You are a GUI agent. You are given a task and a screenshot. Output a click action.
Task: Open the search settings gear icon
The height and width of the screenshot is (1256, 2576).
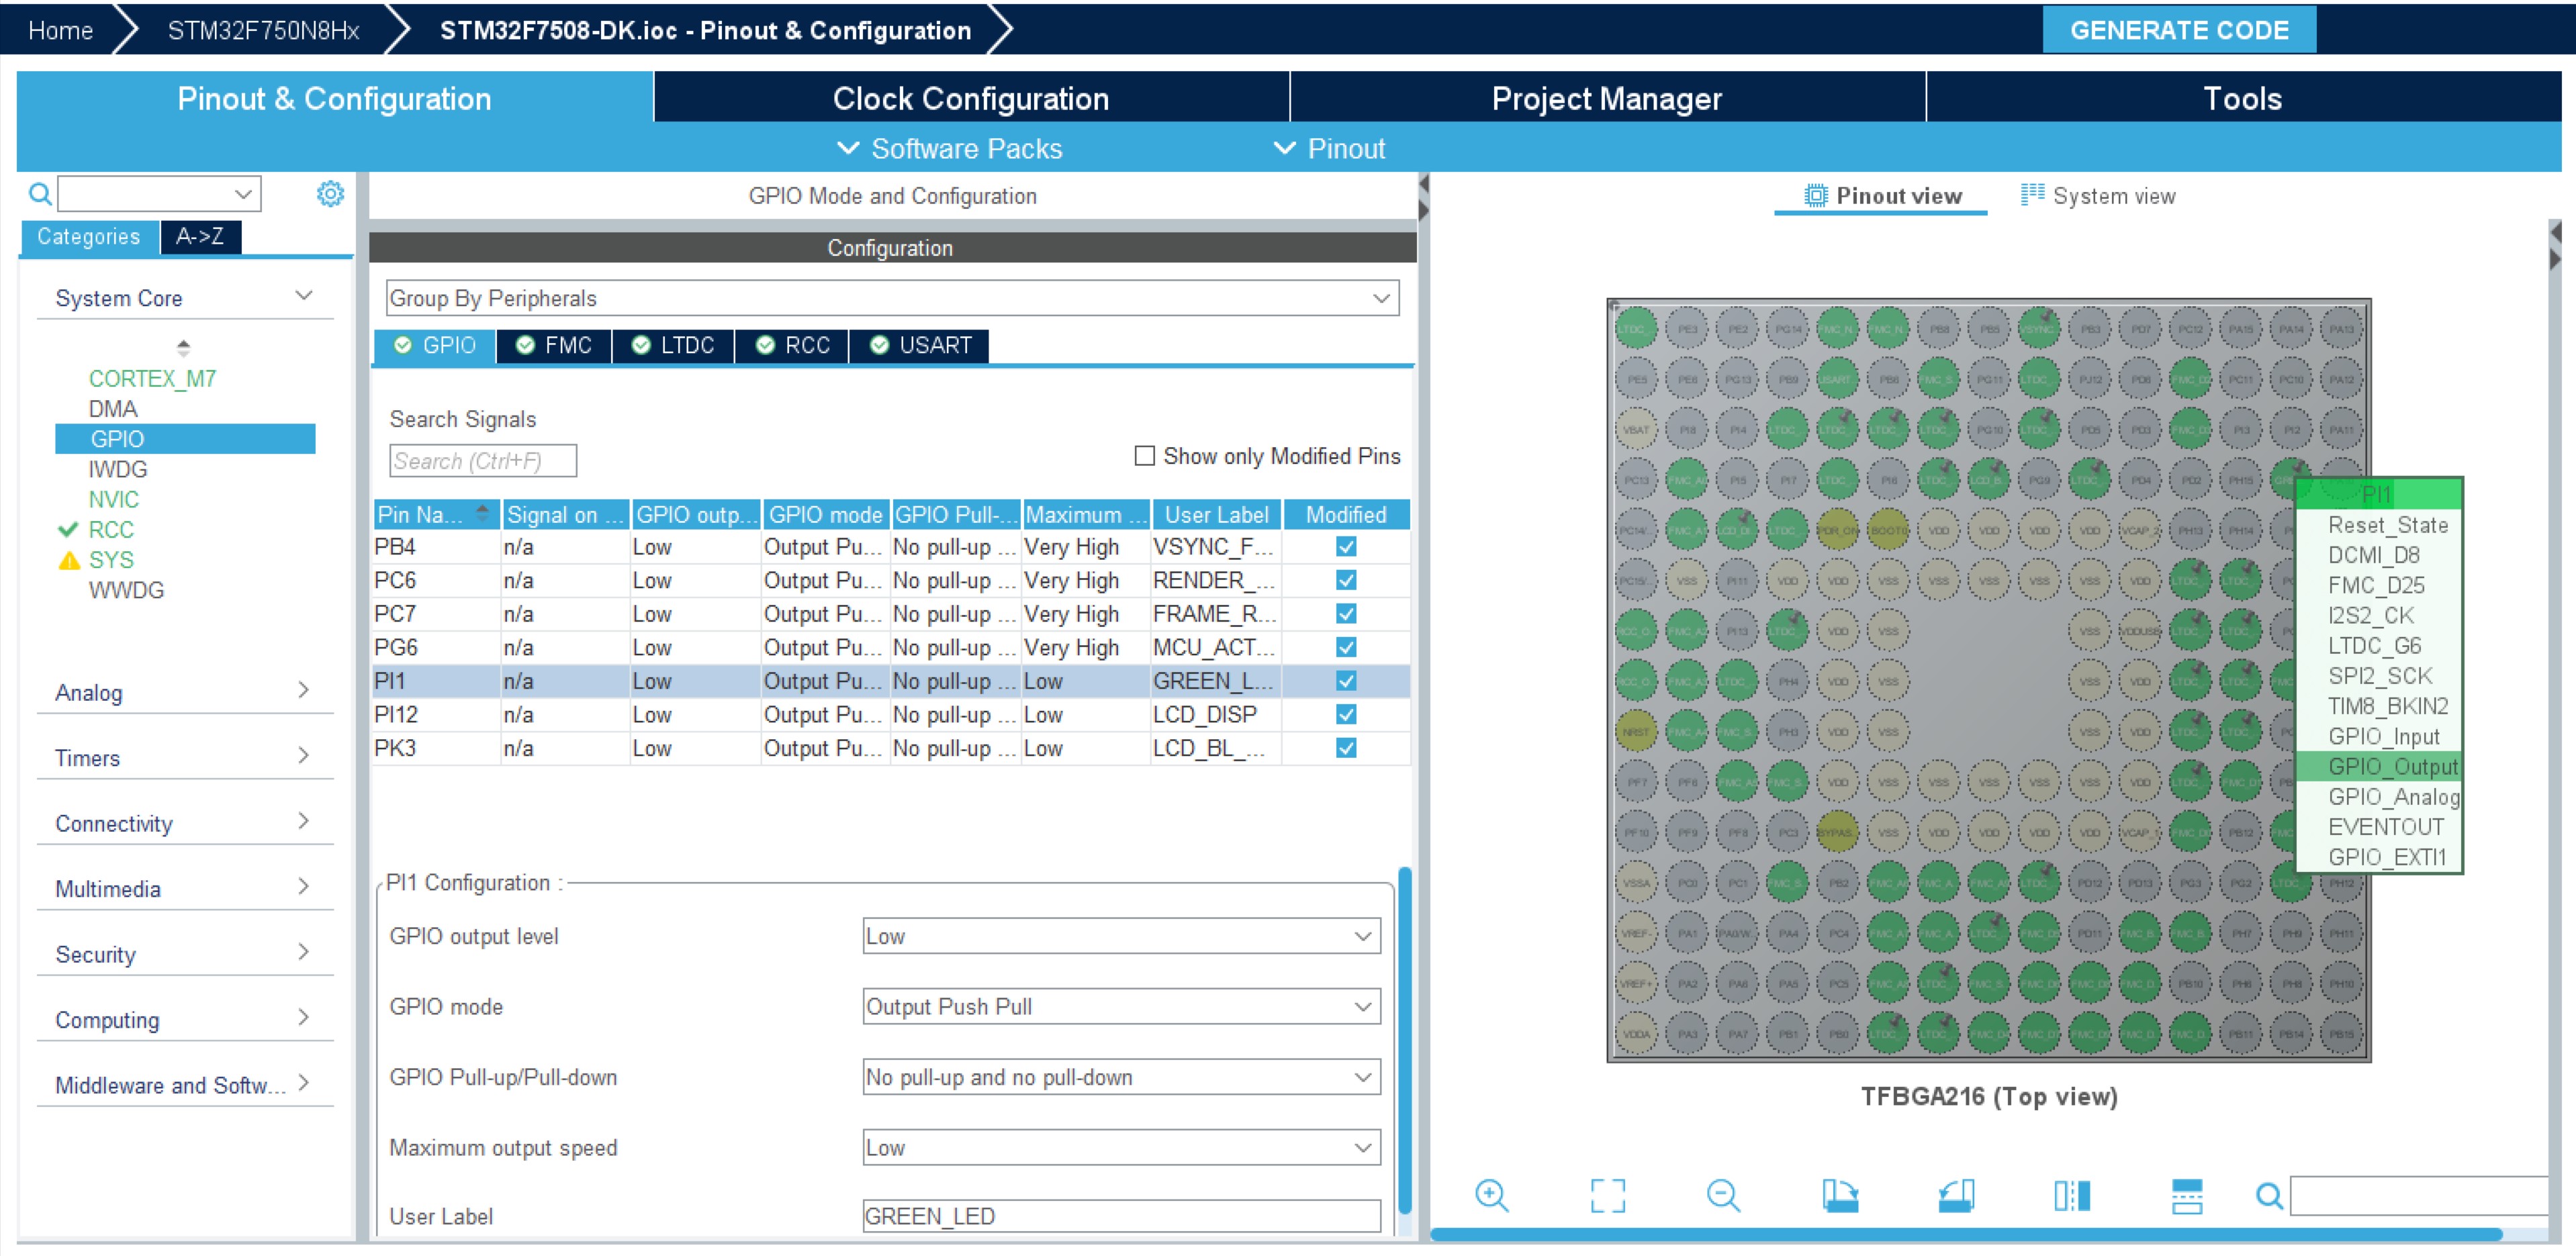coord(330,193)
